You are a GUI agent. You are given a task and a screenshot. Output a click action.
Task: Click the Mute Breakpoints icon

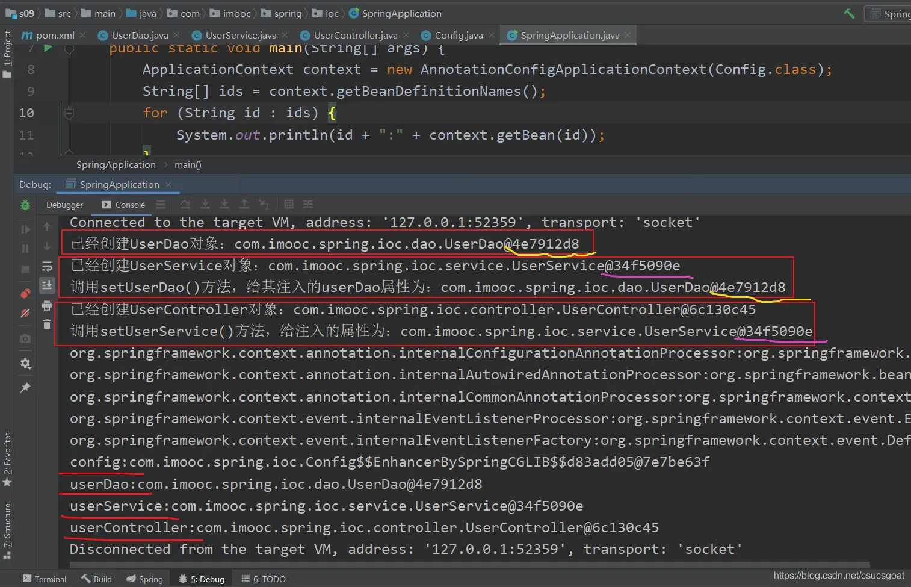(x=25, y=313)
